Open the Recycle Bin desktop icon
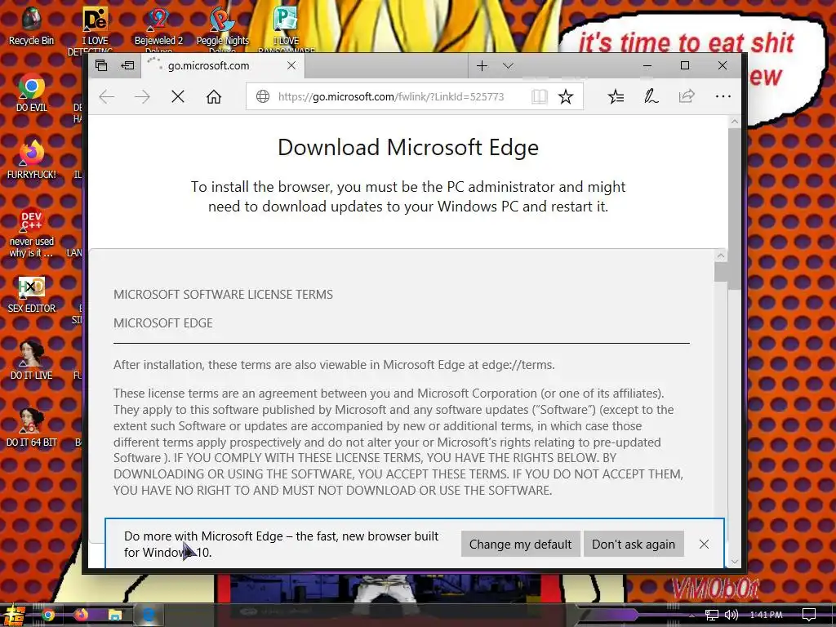Screen dimensions: 836x627 tap(32, 25)
